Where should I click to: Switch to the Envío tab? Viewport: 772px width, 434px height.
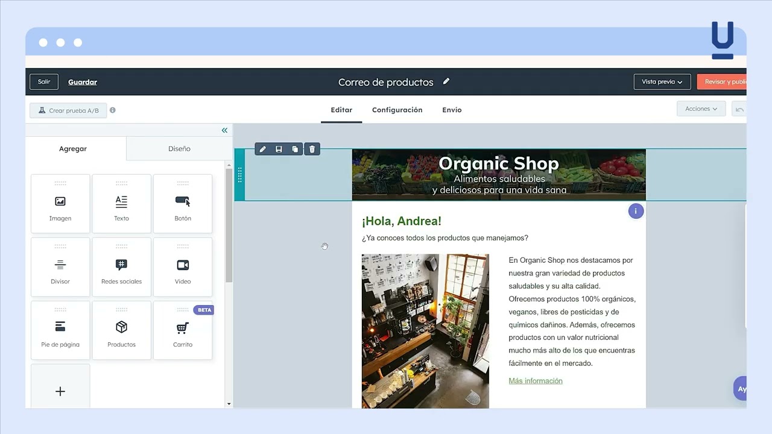tap(452, 110)
